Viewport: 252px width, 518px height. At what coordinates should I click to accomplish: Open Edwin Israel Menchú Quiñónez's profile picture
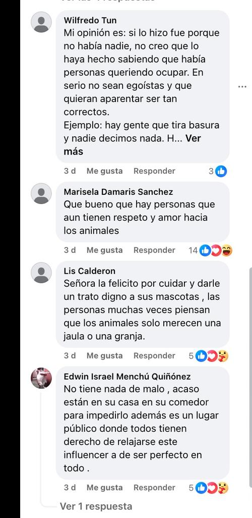(x=41, y=378)
